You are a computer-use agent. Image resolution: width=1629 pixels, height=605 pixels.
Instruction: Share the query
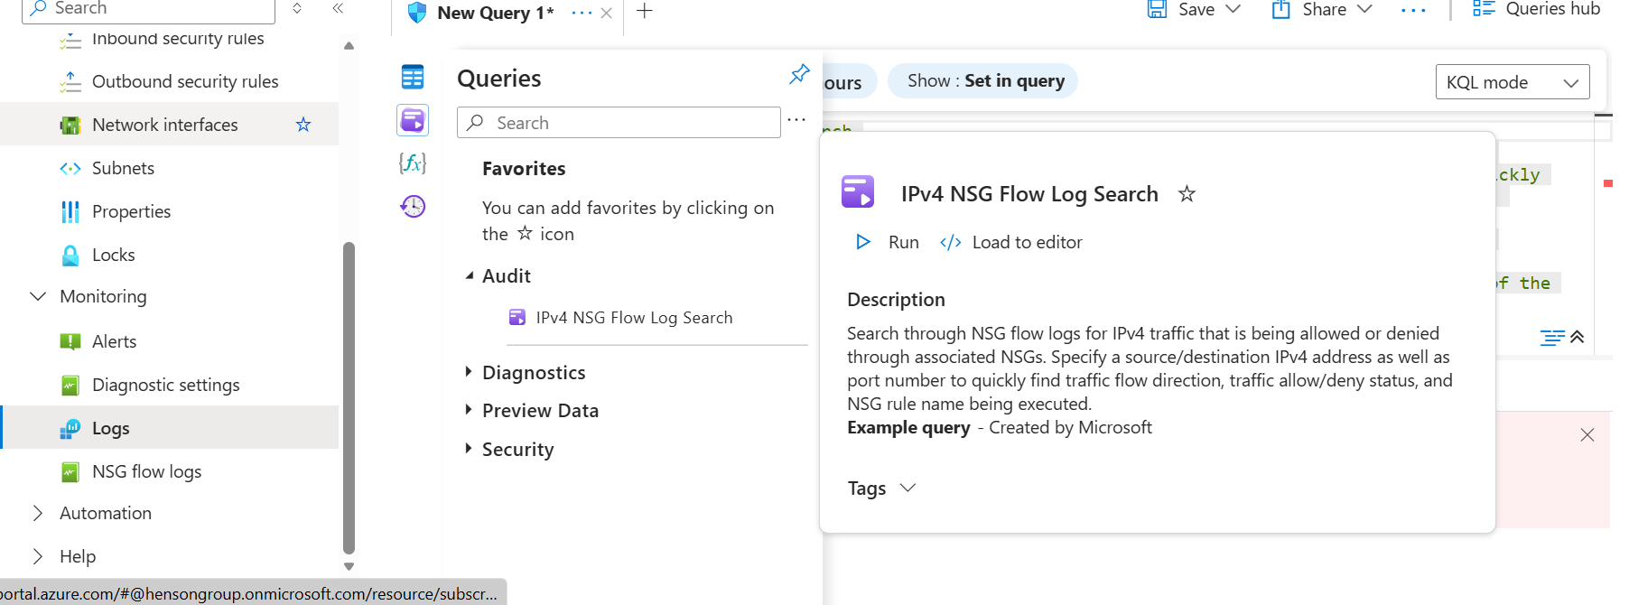(x=1310, y=9)
